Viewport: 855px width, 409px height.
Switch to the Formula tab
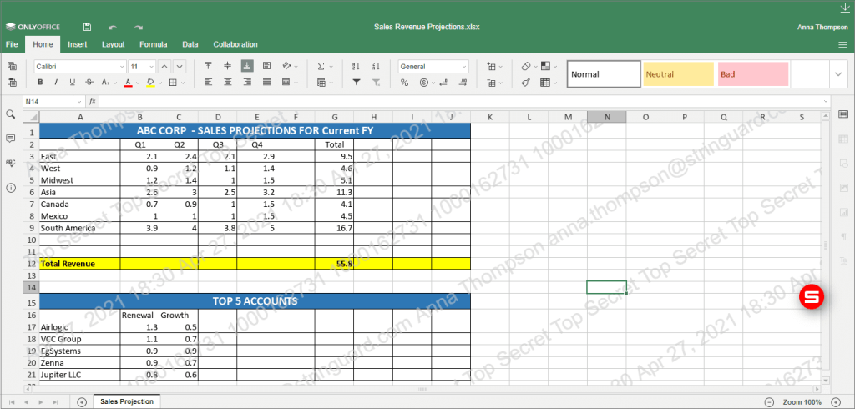click(x=154, y=45)
